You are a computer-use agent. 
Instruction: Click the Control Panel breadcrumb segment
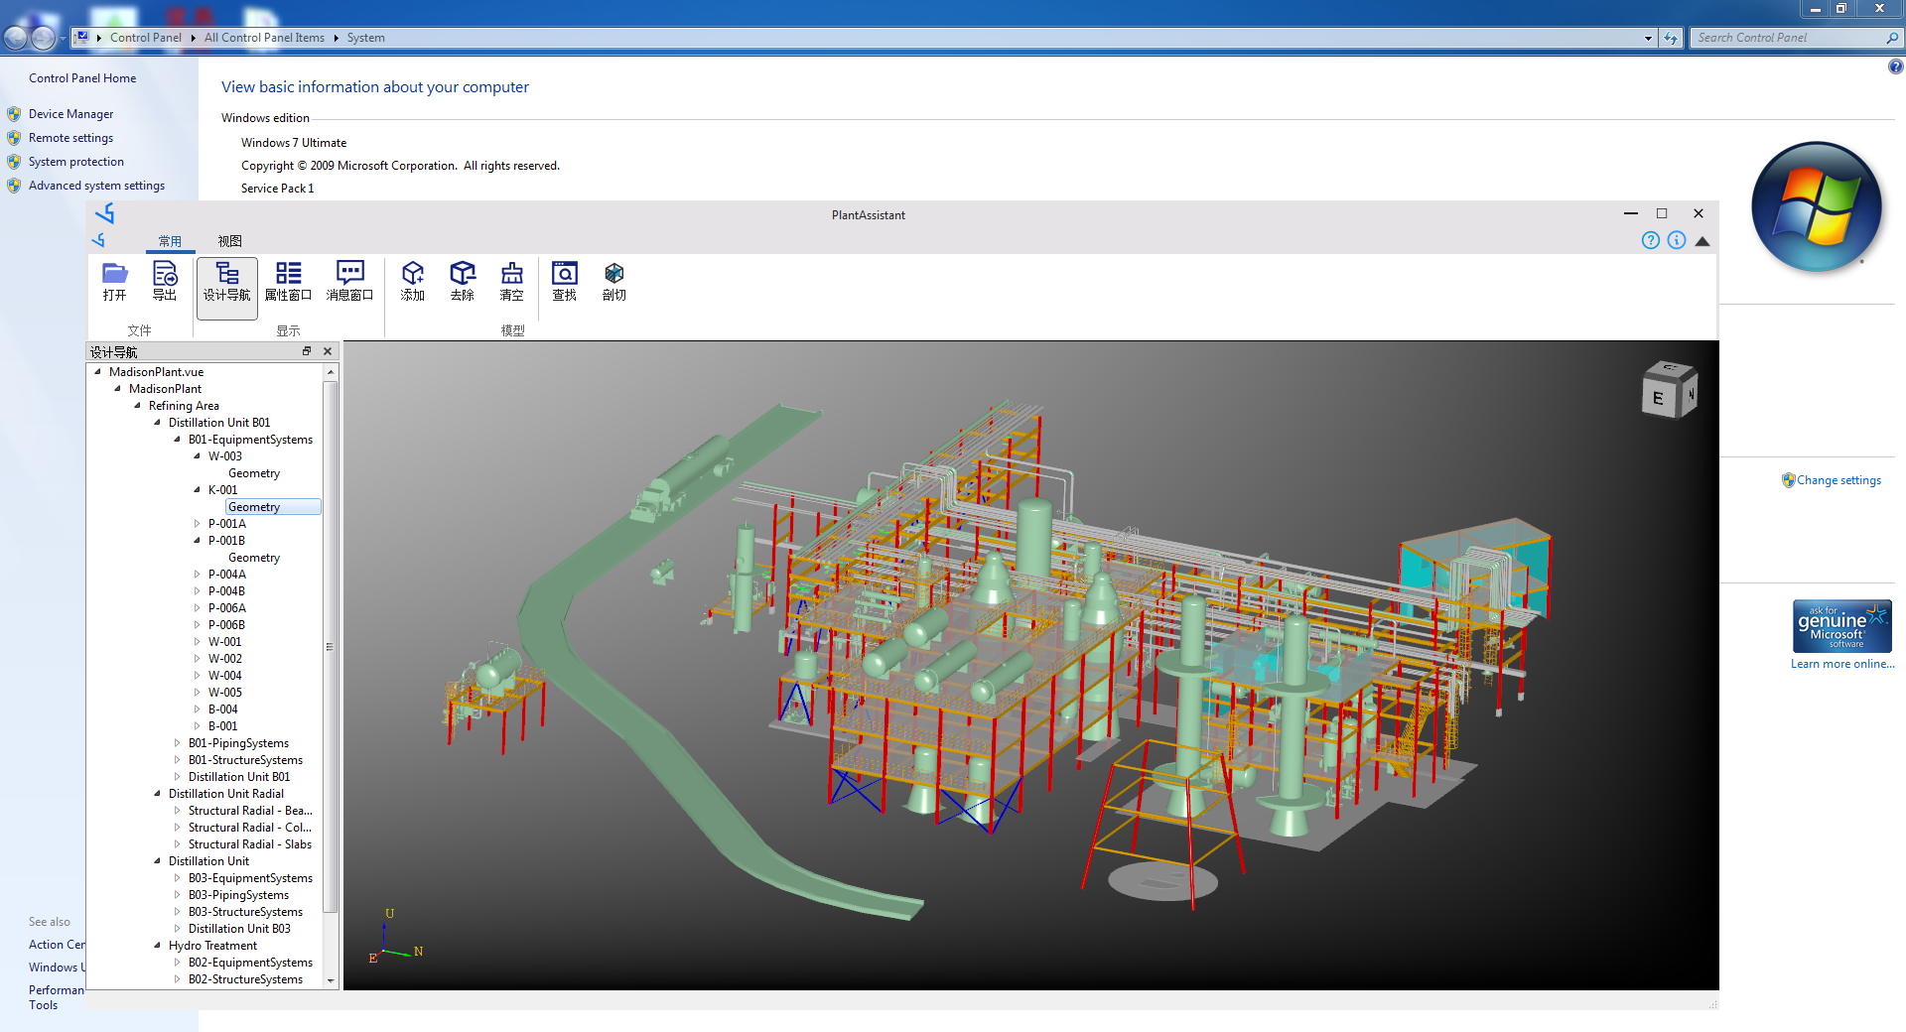[146, 38]
